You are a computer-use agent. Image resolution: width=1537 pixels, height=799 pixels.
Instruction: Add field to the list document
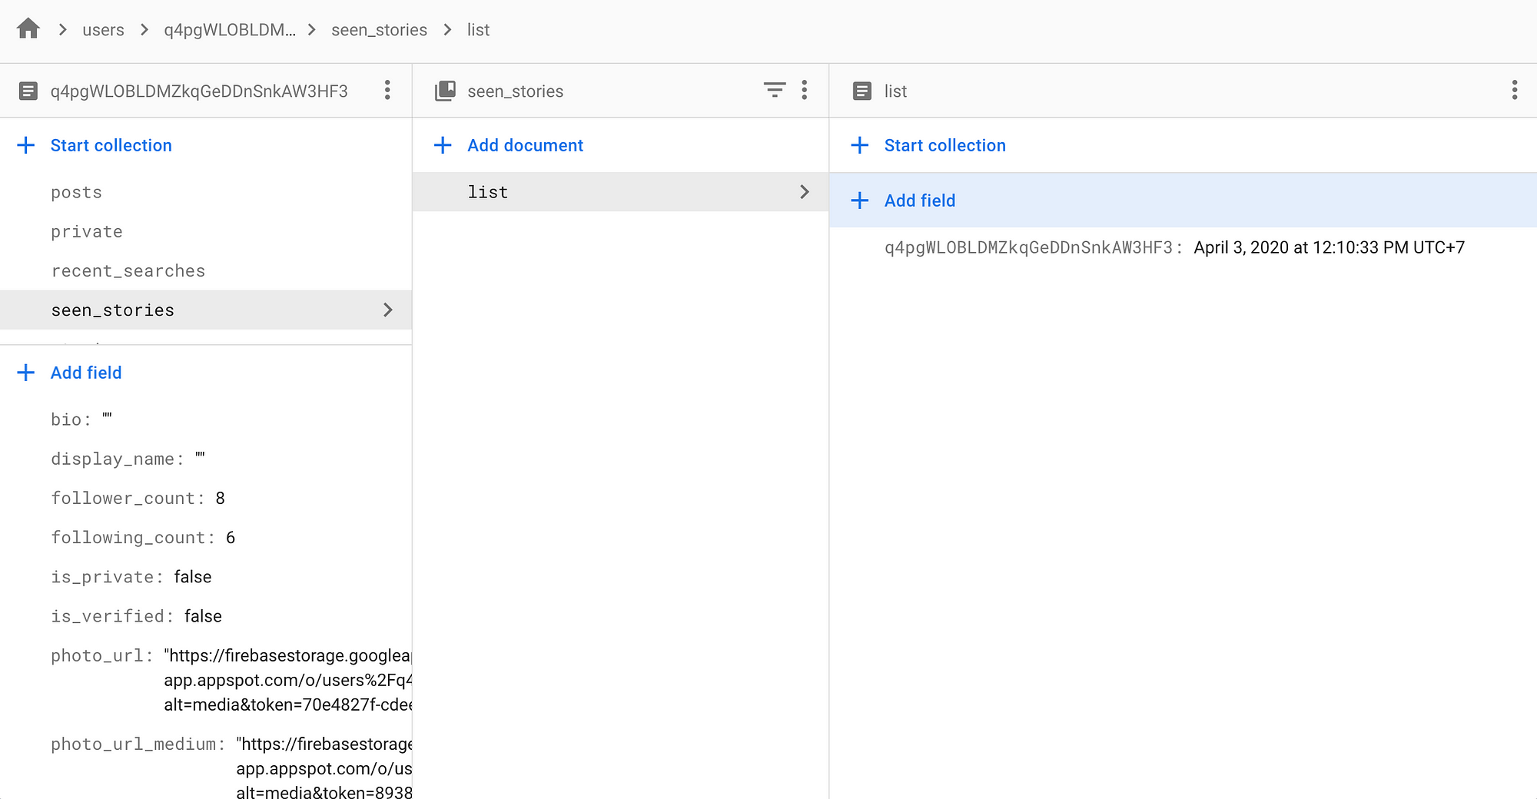point(920,201)
